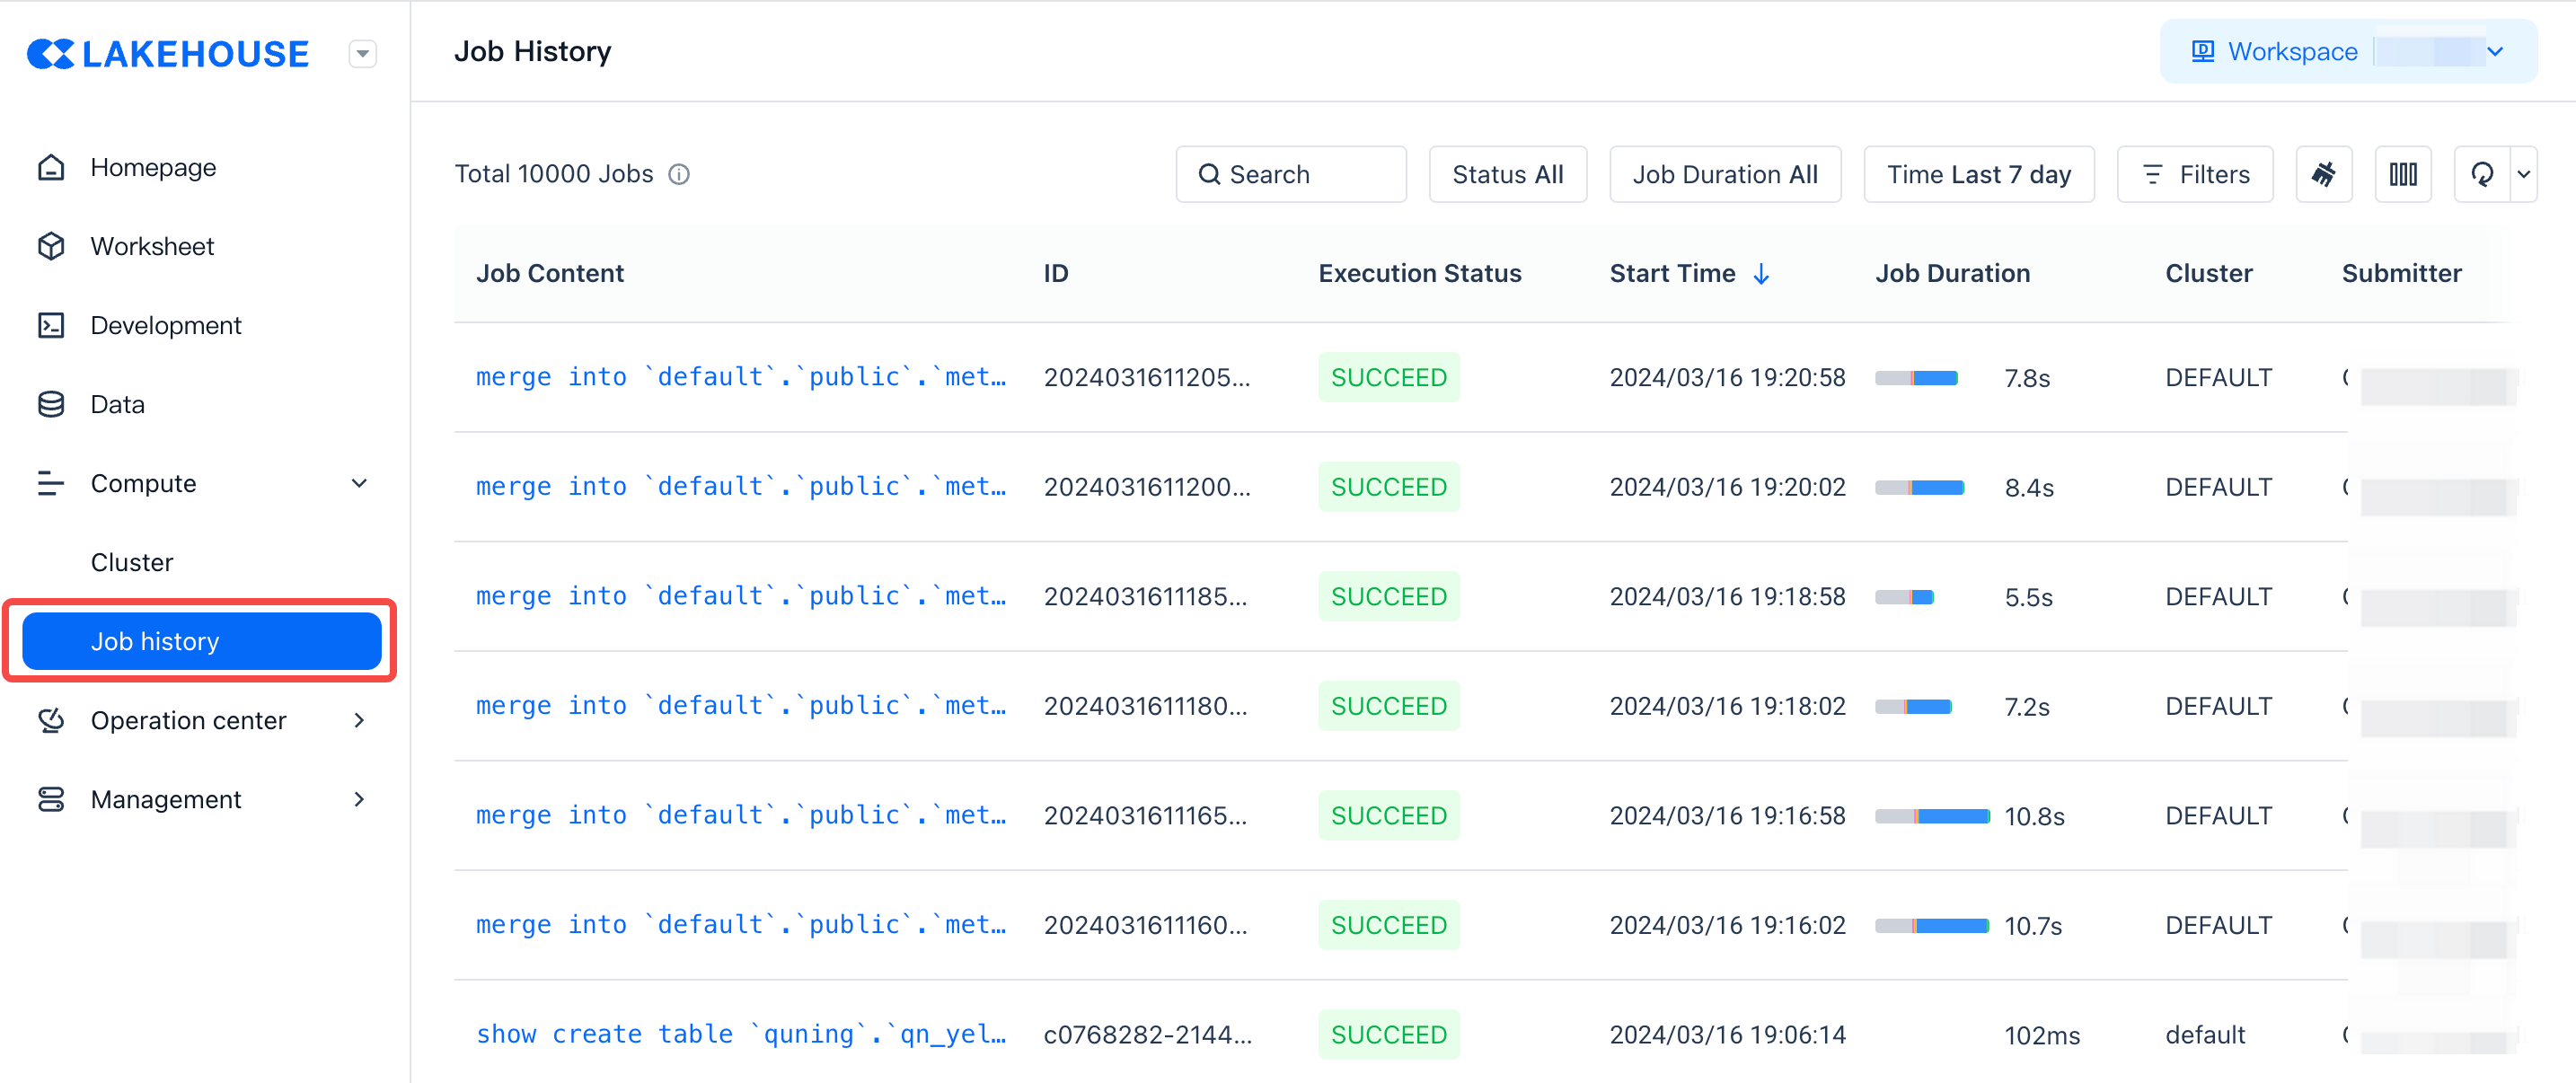Open the refresh interval dropdown arrow
This screenshot has height=1083, width=2576.
[2524, 174]
